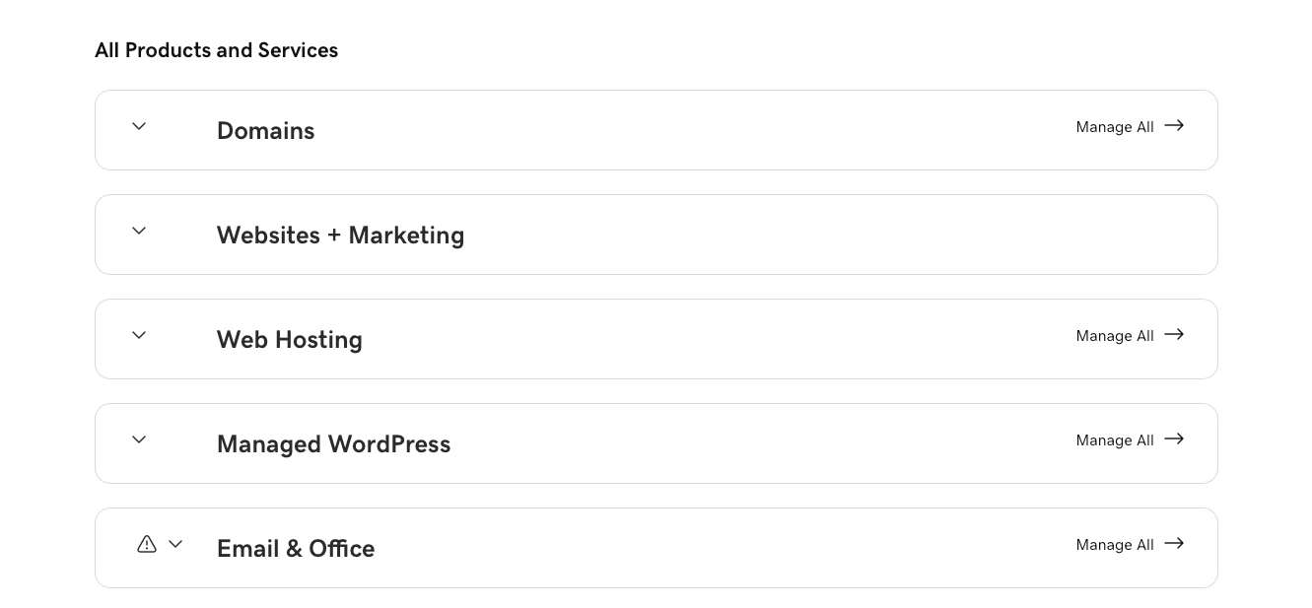Open Manage All link for Web Hosting
This screenshot has height=608, width=1312.
click(1115, 336)
